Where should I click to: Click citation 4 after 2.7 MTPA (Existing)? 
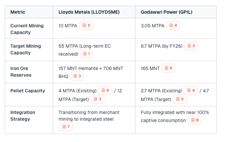click(191, 91)
